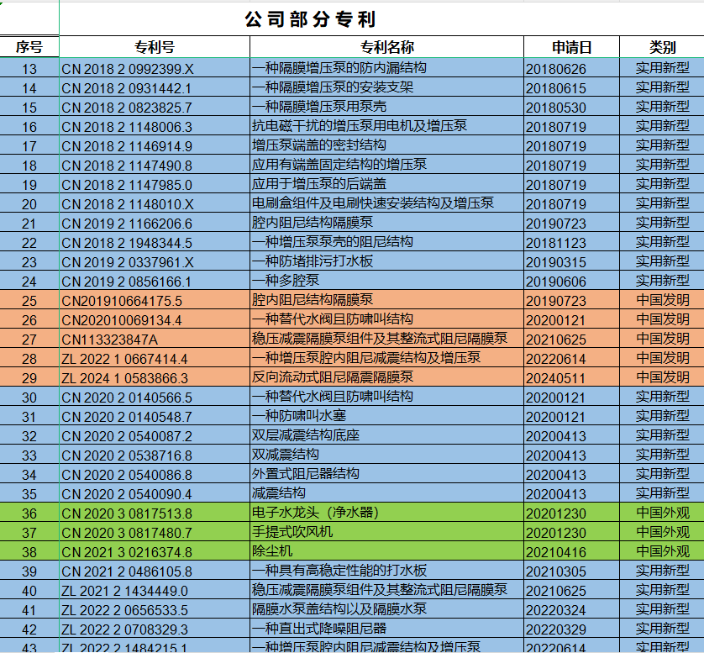Select cell CN113323847A

[x=155, y=339]
